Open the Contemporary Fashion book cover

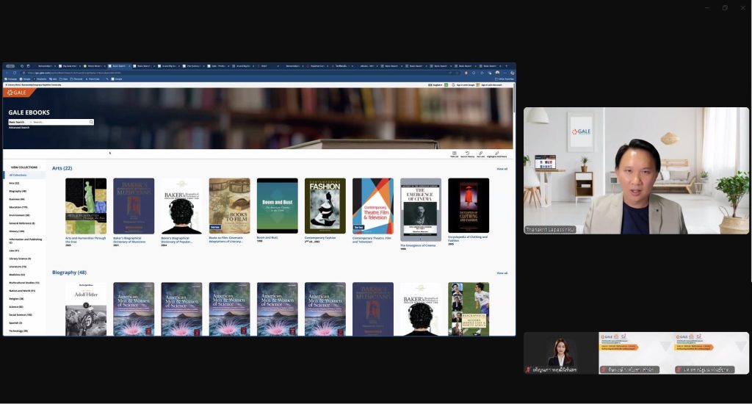tap(325, 206)
